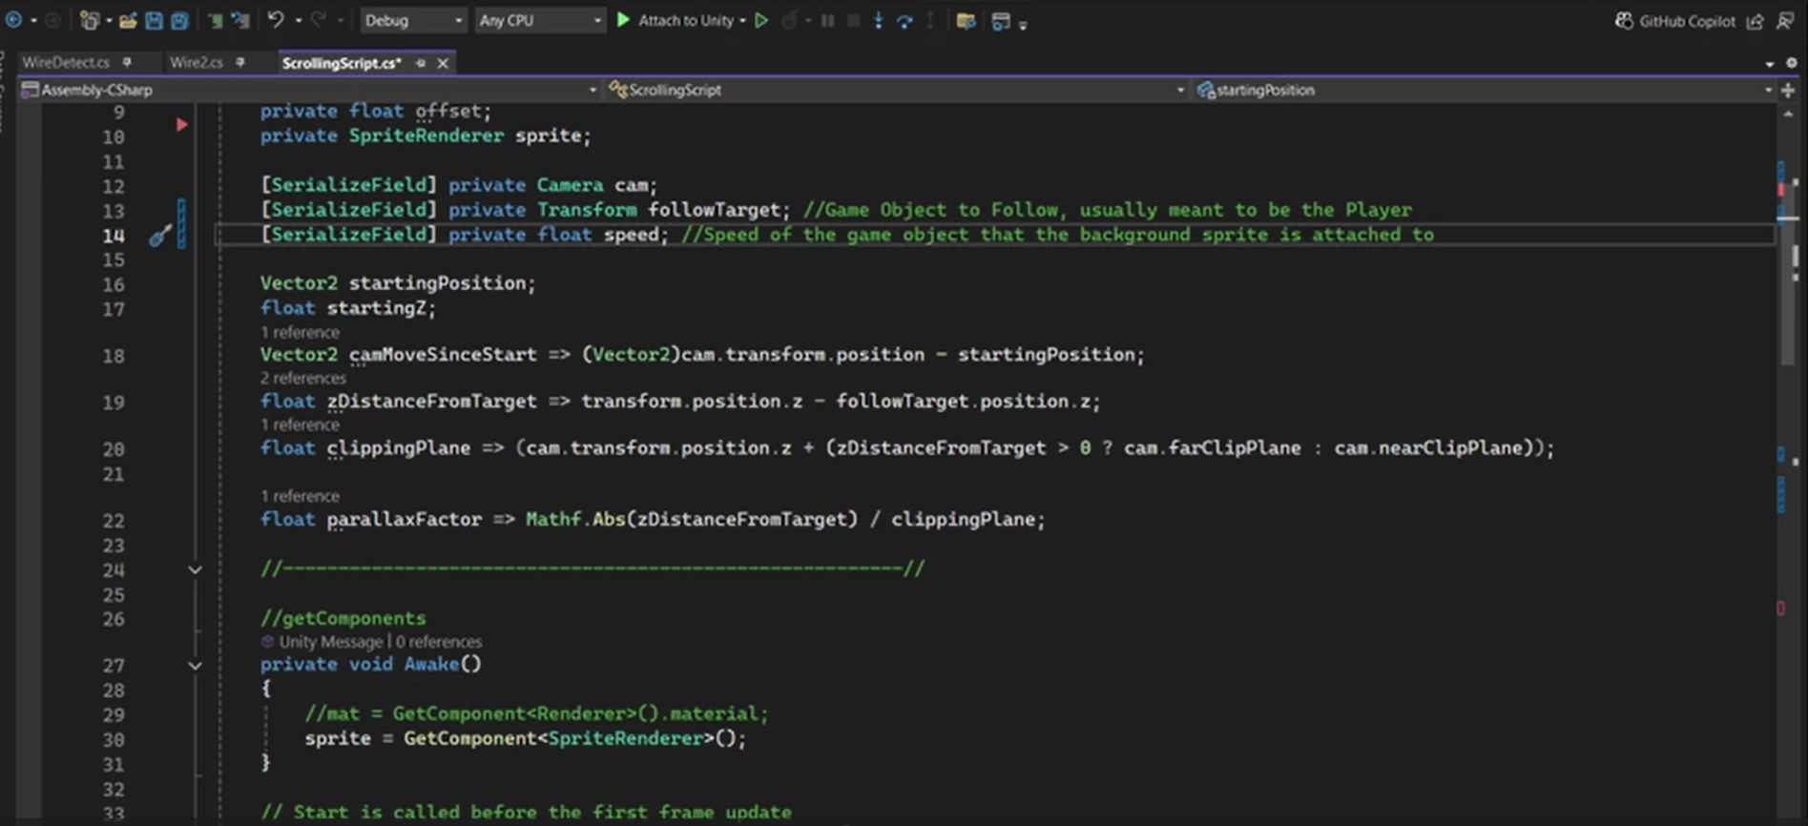The image size is (1808, 826).
Task: Click the New Project icon in toolbar
Action: (89, 20)
